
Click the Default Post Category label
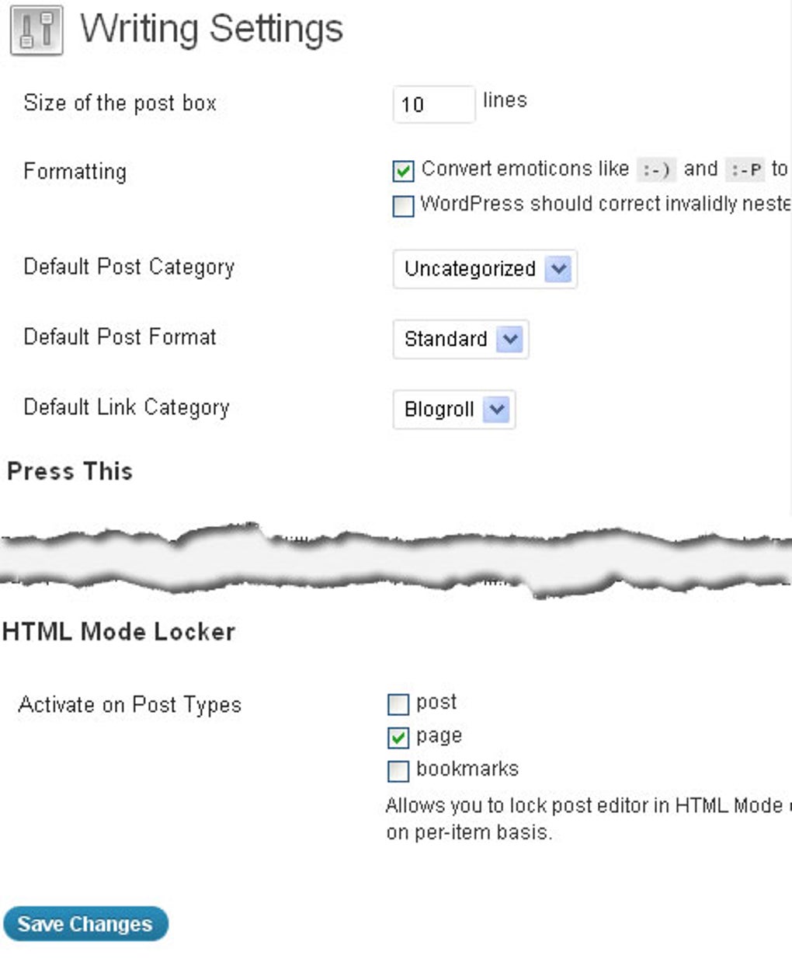[x=129, y=267]
